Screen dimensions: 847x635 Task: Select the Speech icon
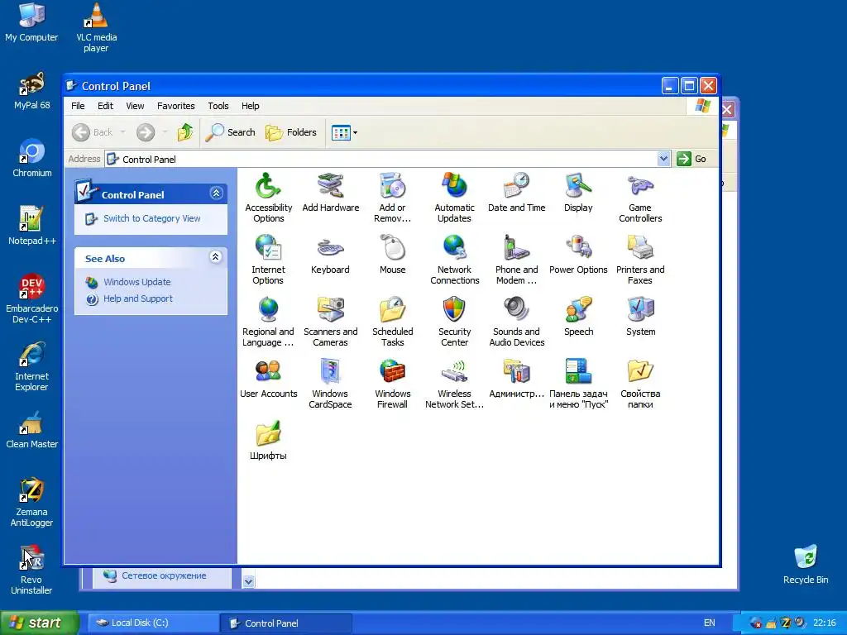578,311
